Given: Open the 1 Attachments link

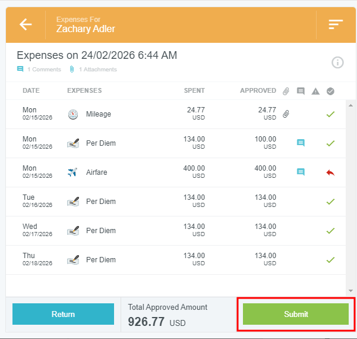Looking at the screenshot, I should click(x=93, y=70).
